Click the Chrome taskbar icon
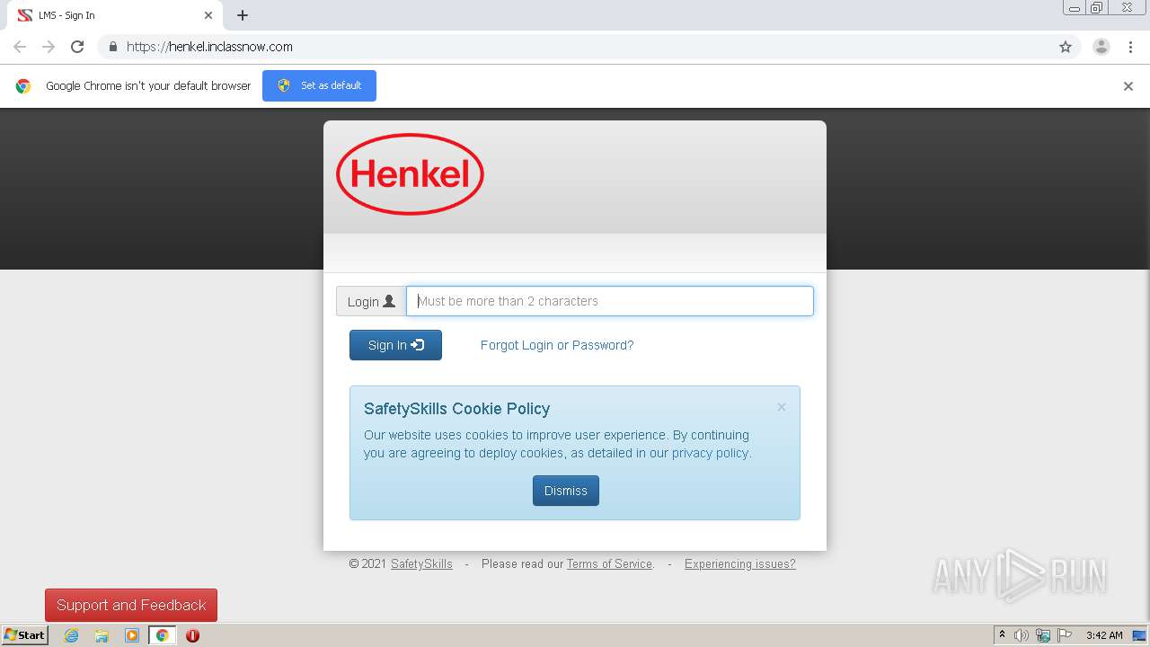 point(162,635)
